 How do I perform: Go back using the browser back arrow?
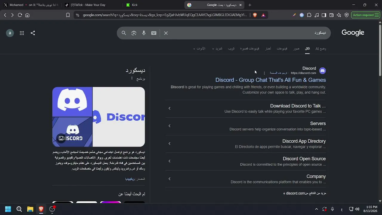5,15
